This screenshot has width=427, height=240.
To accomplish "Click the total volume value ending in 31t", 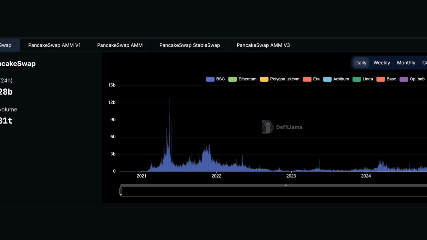I will click(6, 121).
